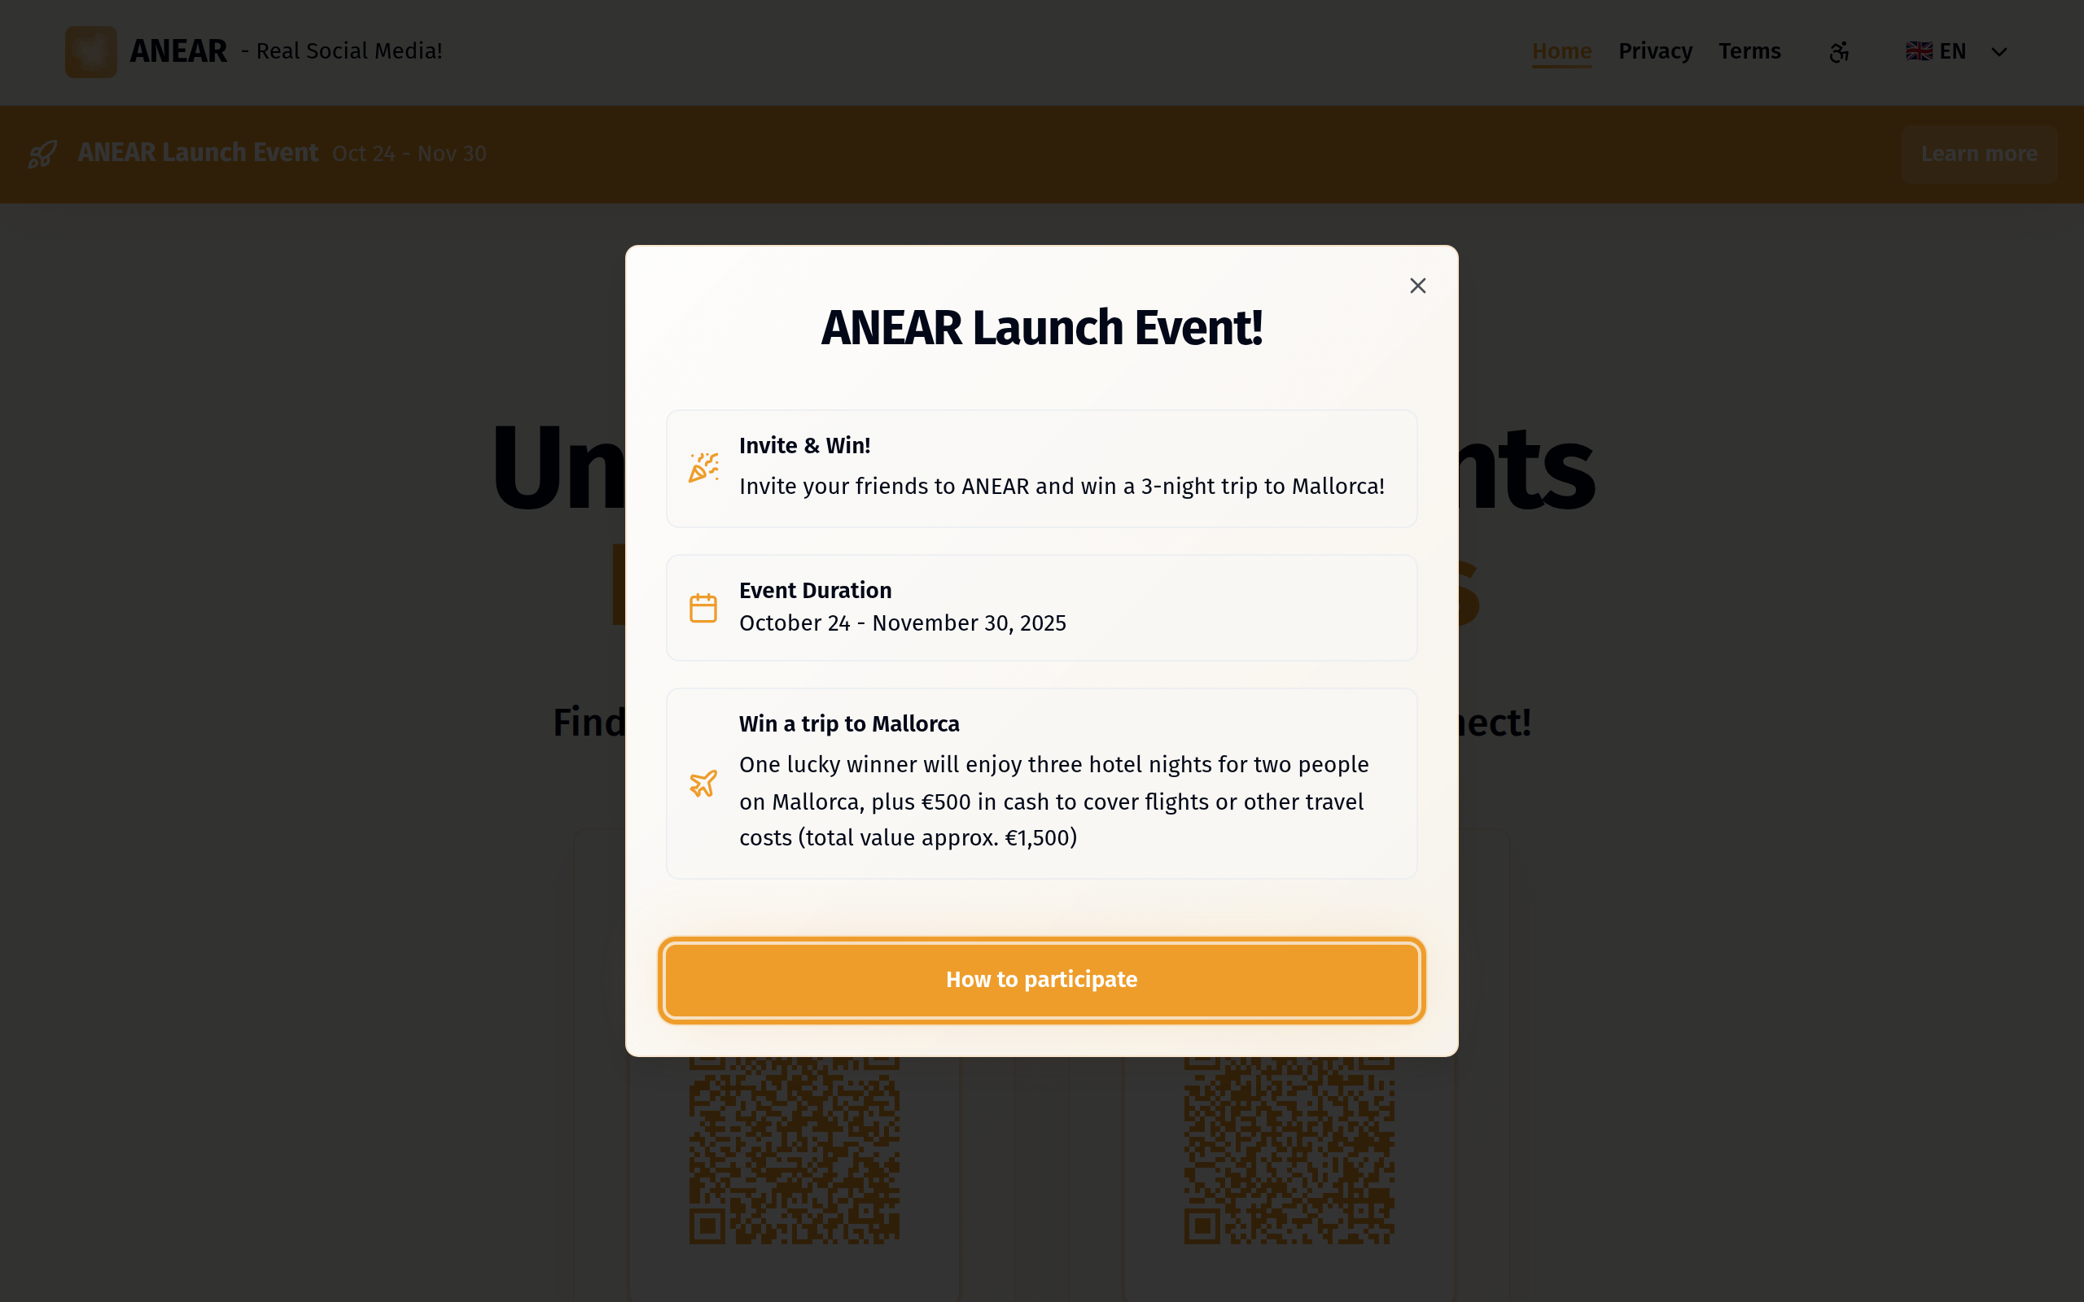Open the accessibility options icon

click(1839, 51)
